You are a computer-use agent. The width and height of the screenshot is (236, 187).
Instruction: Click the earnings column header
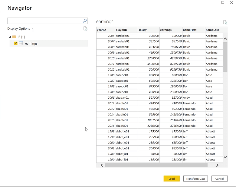(x=171, y=30)
